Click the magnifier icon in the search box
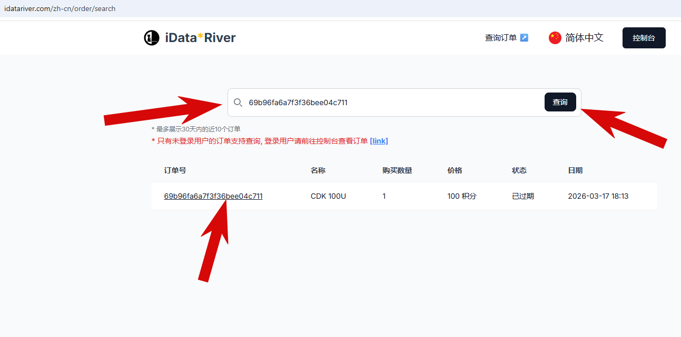This screenshot has width=681, height=337. [x=238, y=103]
